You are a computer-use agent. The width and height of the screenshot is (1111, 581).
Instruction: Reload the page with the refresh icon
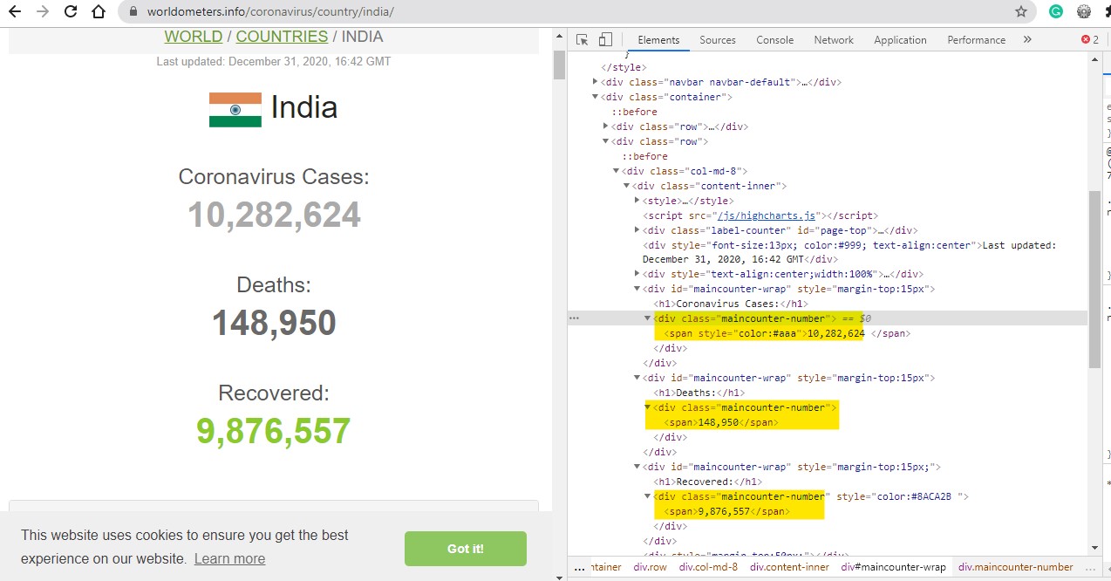coord(71,12)
